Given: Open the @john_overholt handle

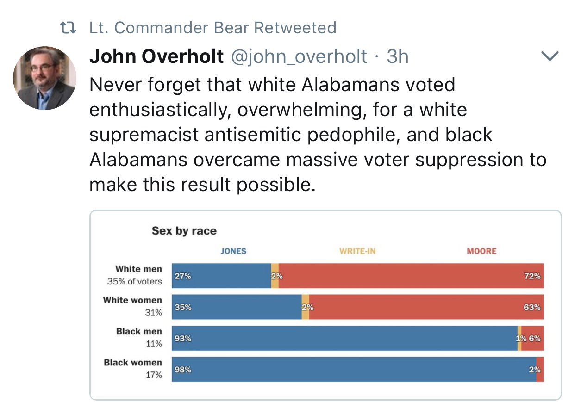Looking at the screenshot, I should pos(299,56).
